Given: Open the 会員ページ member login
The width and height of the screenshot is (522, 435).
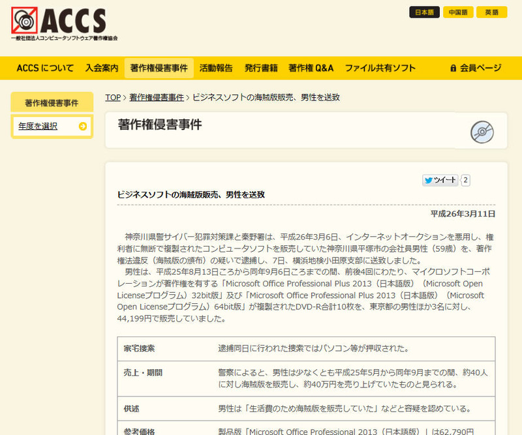Looking at the screenshot, I should coord(480,68).
